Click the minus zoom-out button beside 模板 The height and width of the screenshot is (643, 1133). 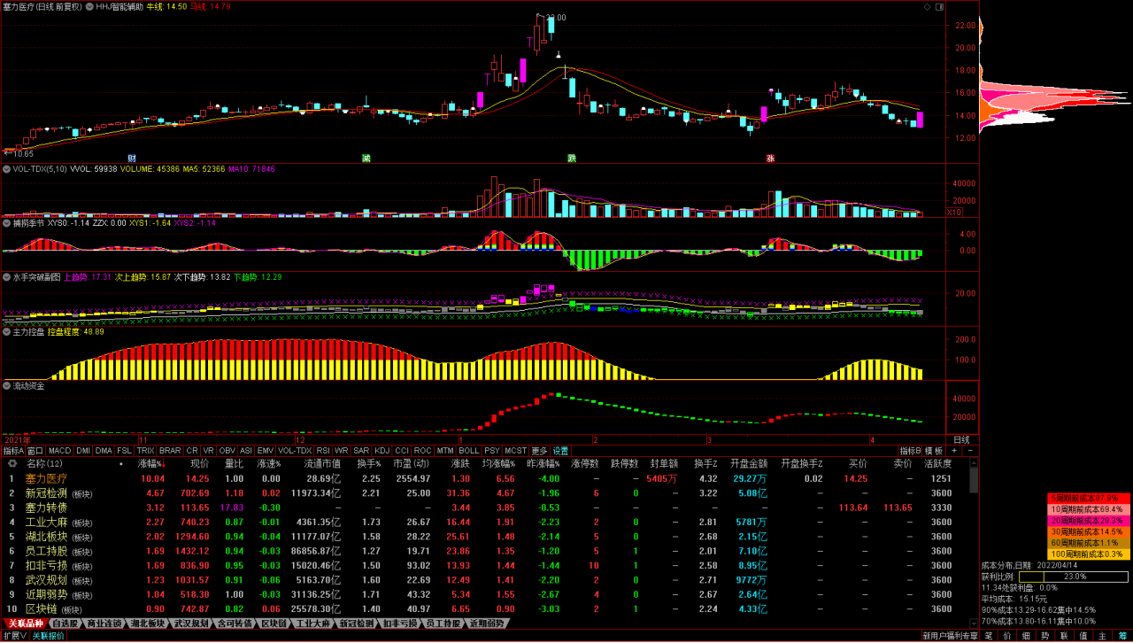coord(970,451)
